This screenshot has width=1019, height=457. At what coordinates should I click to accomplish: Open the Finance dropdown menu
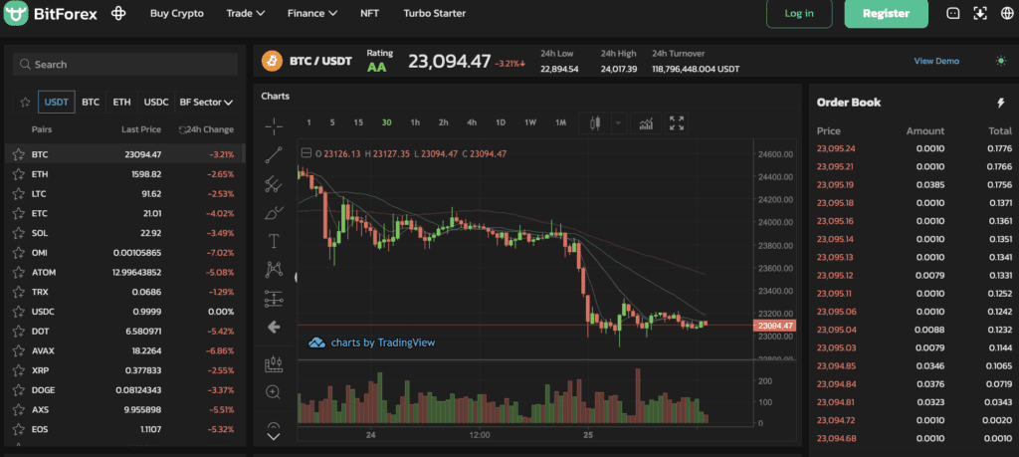click(312, 13)
